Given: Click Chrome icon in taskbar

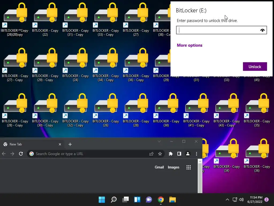Looking at the screenshot, I should [x=161, y=200].
